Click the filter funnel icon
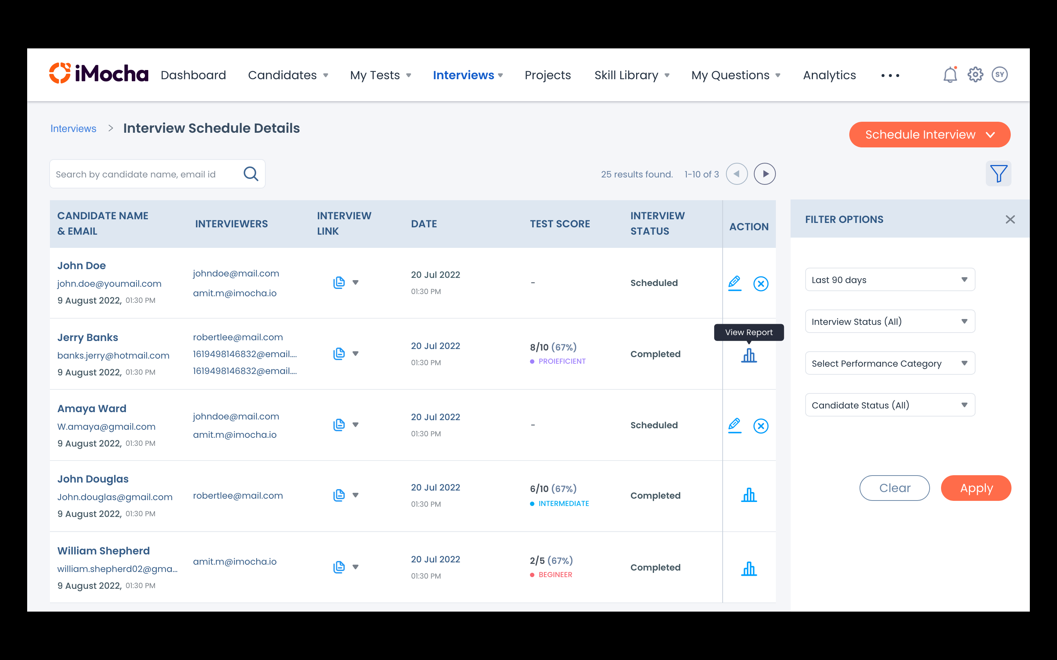This screenshot has height=660, width=1057. (998, 174)
